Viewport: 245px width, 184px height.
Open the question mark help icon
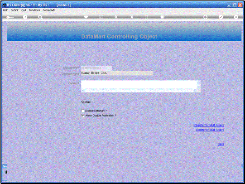(25, 17)
